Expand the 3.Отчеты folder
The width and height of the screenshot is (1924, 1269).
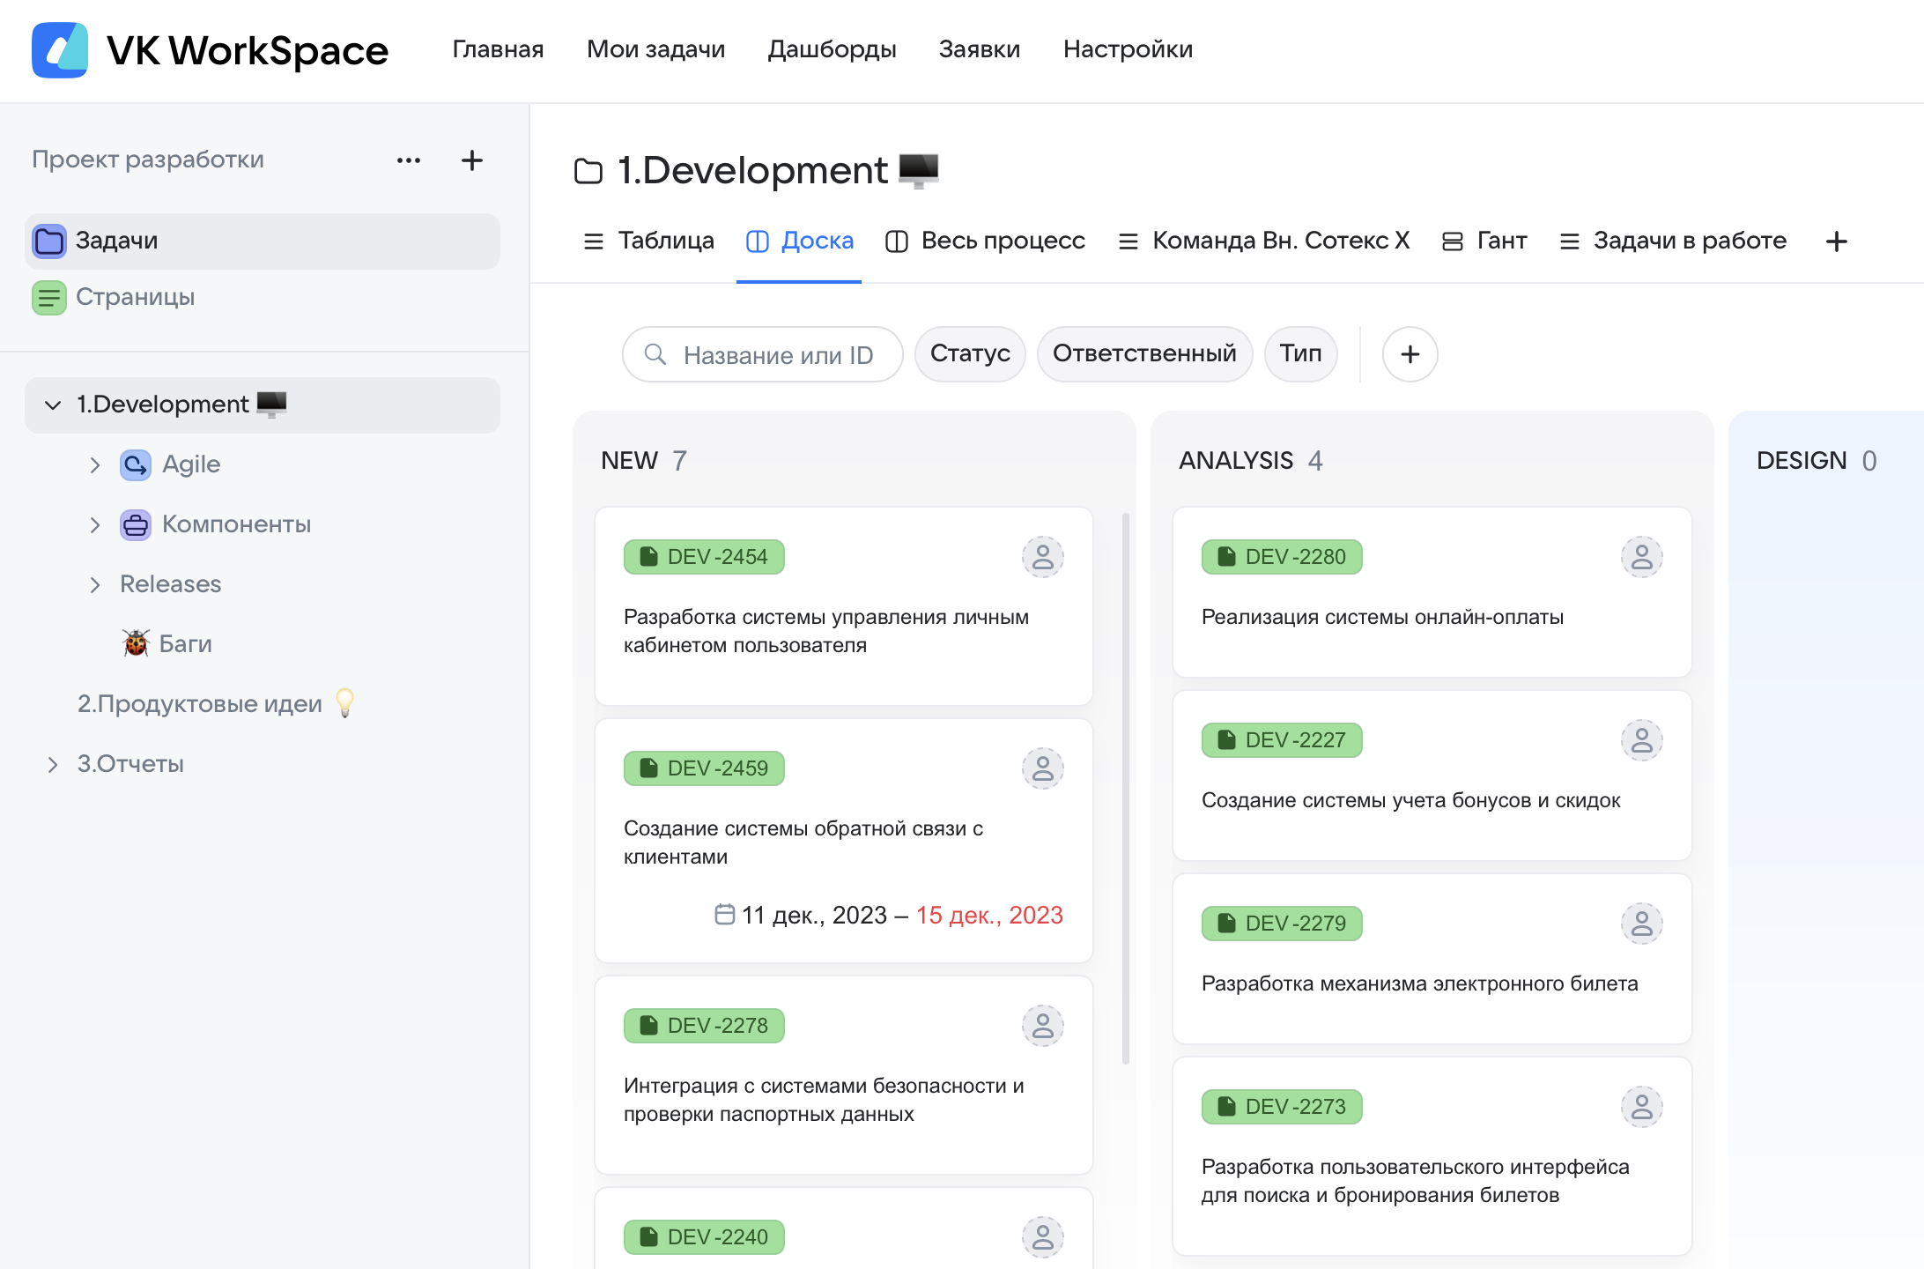tap(53, 764)
